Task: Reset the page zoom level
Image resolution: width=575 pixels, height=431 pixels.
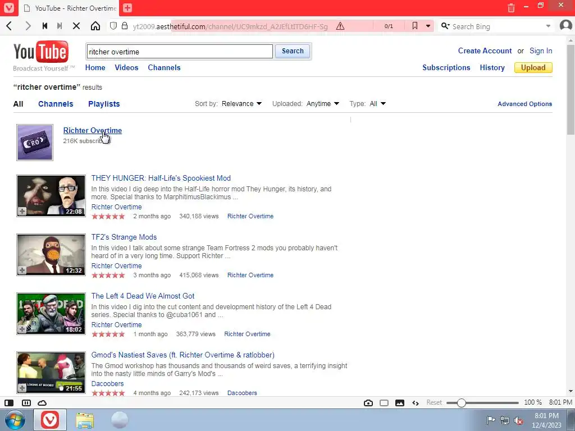Action: pyautogui.click(x=434, y=402)
